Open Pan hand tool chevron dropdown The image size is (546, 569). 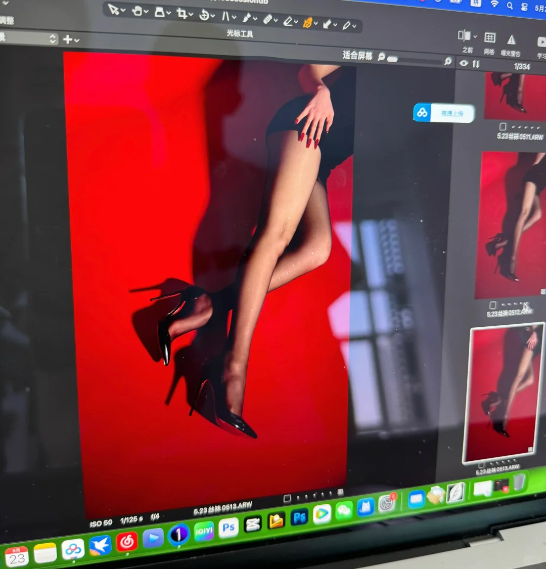(x=146, y=12)
